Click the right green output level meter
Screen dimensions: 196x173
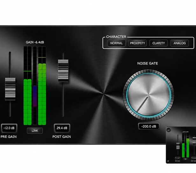[42, 86]
